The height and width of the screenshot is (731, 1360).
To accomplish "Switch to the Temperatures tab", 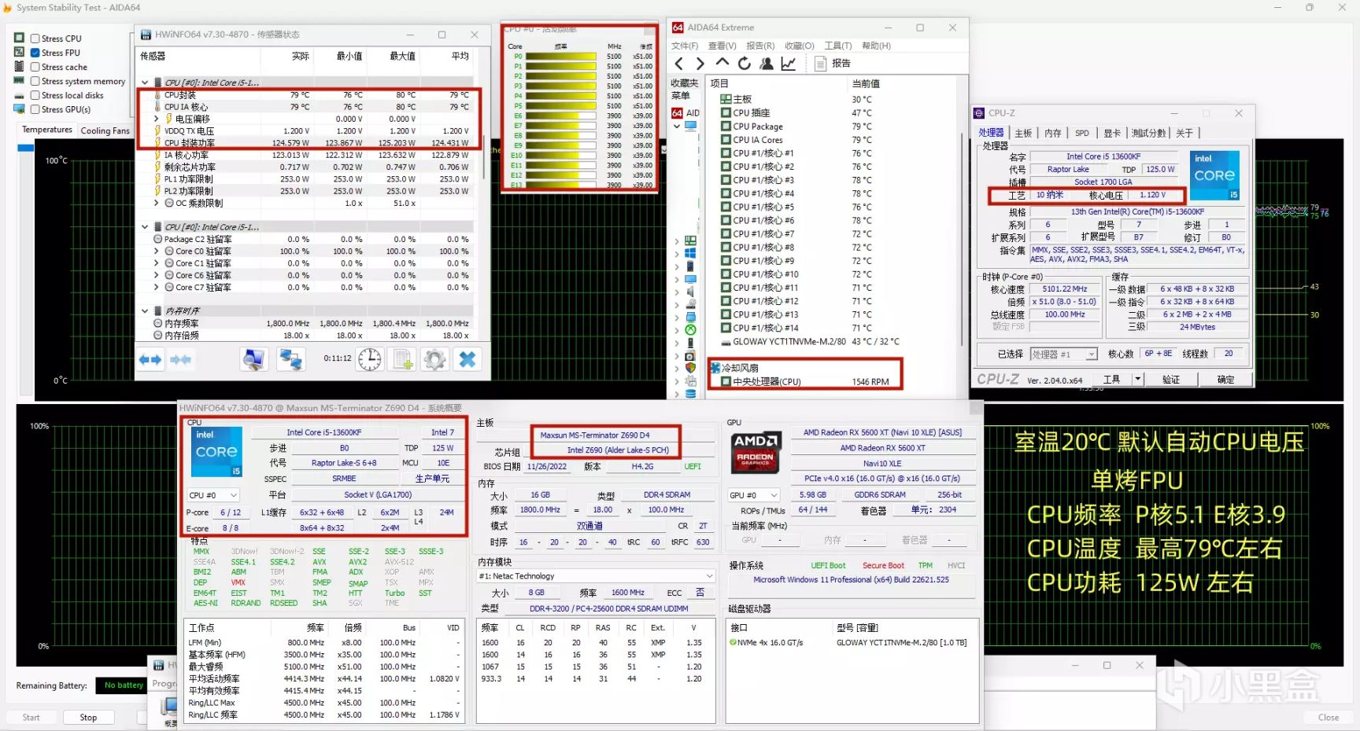I will click(47, 130).
